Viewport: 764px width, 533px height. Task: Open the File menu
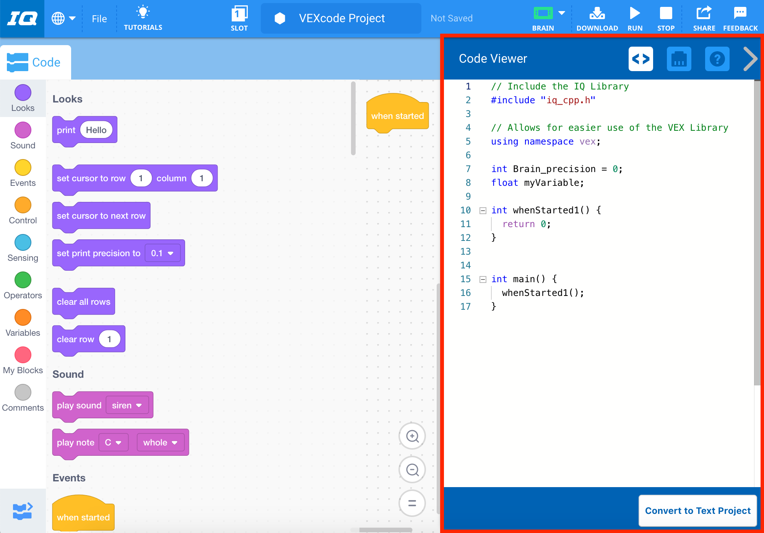[99, 18]
